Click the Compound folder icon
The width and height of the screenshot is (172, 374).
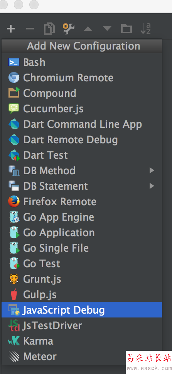point(14,93)
